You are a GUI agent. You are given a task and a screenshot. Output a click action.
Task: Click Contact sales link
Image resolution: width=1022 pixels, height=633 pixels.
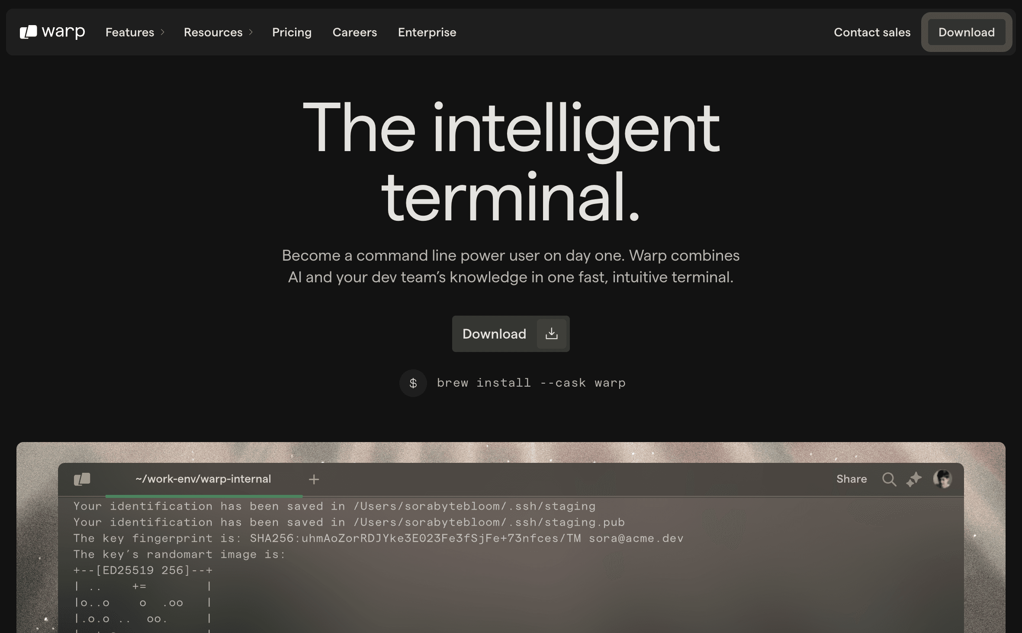(872, 32)
